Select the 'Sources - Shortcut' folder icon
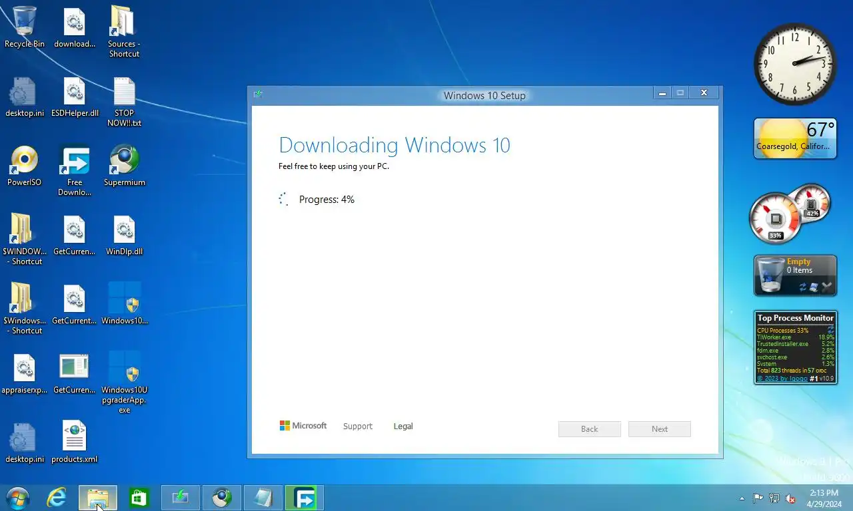Viewport: 853px width, 511px height. coord(124,32)
